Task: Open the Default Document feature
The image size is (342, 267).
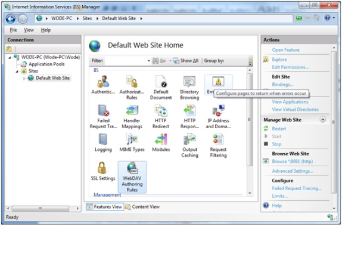Action: pos(161,88)
